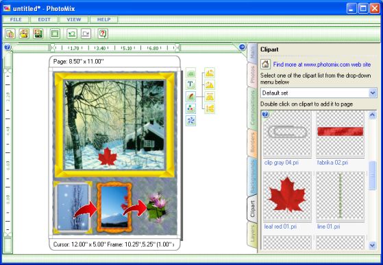
Task: Click the fabrika 02.pri file label
Action: (332, 163)
